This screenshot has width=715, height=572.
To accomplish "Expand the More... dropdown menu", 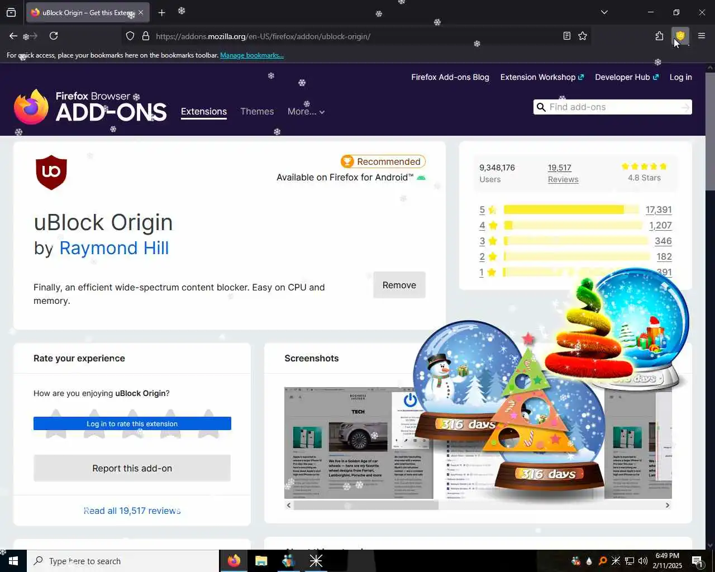I will click(306, 111).
